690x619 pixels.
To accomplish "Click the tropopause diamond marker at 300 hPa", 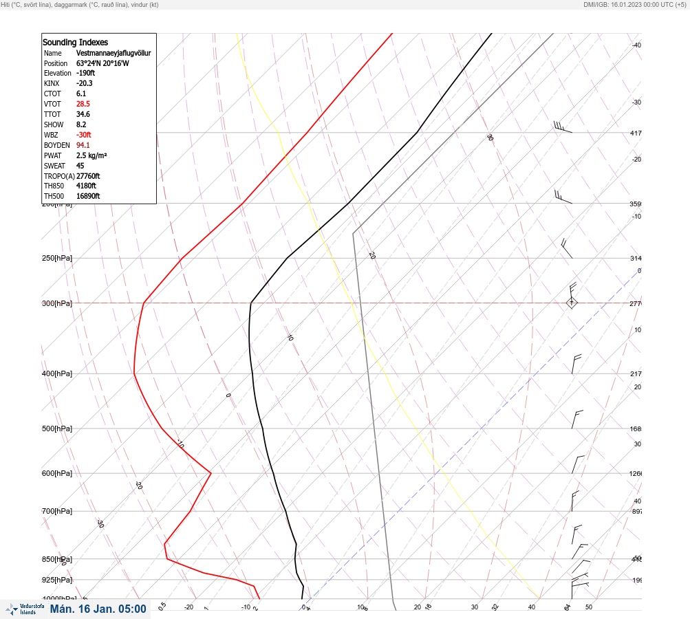I will coord(572,303).
